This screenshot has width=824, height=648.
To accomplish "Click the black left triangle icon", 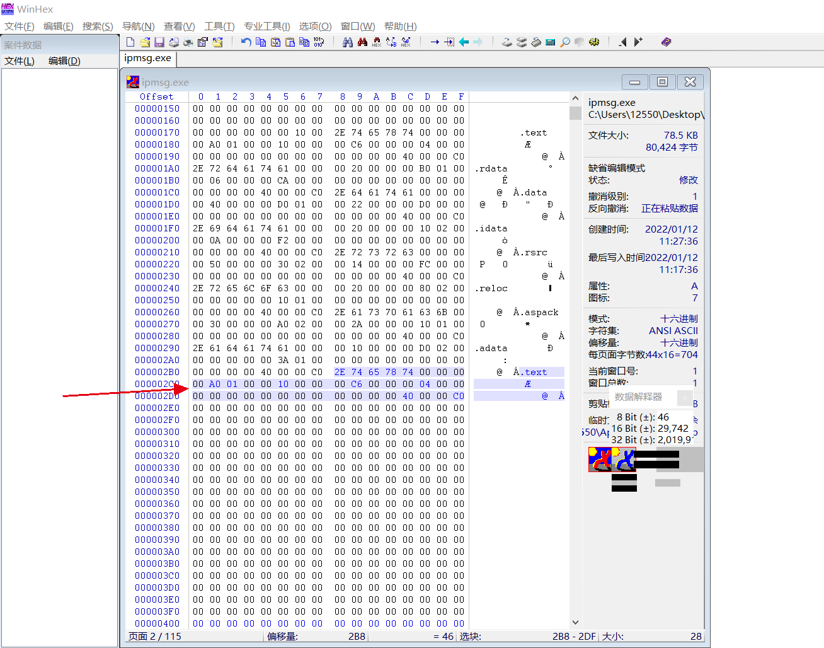I will coord(622,42).
